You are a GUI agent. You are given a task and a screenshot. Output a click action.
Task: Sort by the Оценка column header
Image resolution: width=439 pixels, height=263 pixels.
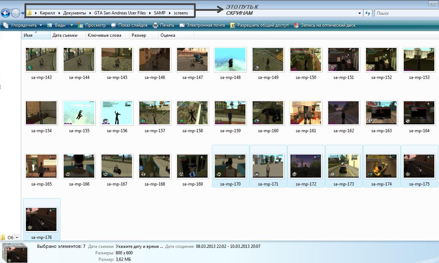coord(176,35)
